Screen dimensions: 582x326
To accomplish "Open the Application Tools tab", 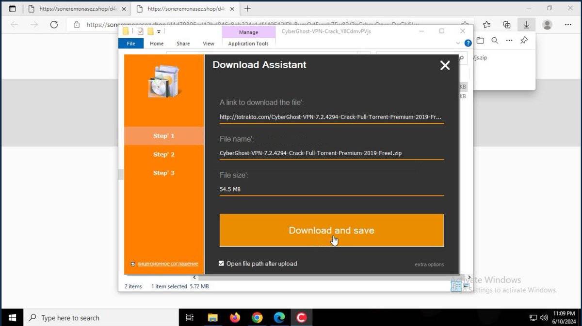I will coord(248,44).
